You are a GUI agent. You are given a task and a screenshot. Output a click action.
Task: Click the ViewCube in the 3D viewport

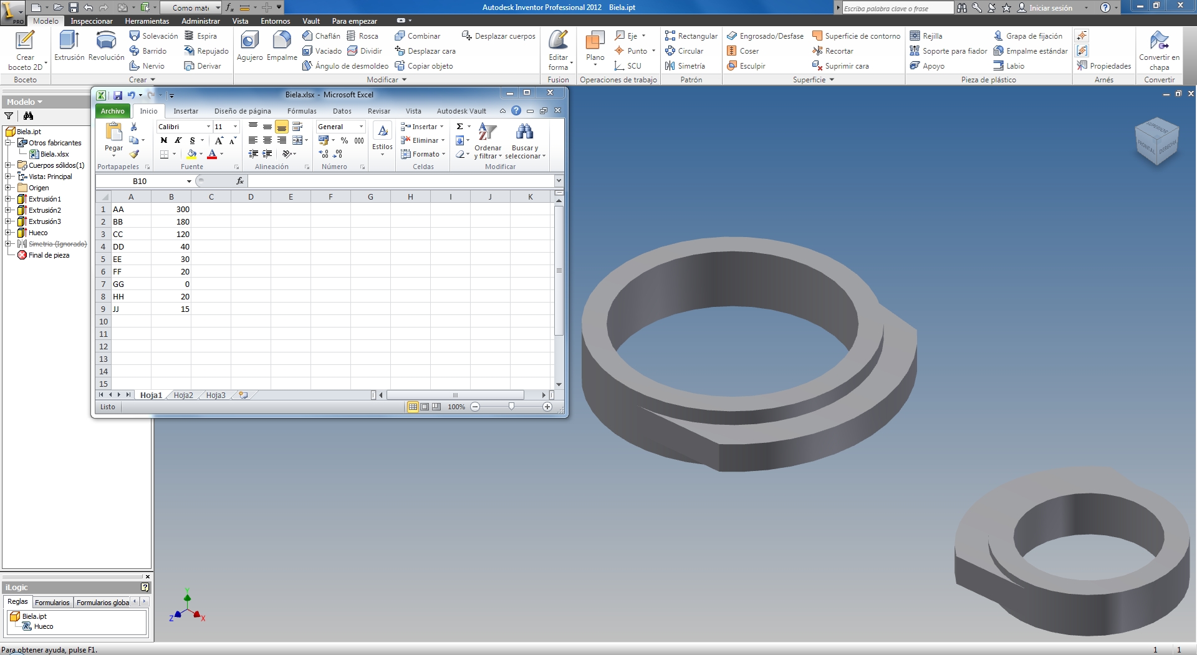[1156, 141]
